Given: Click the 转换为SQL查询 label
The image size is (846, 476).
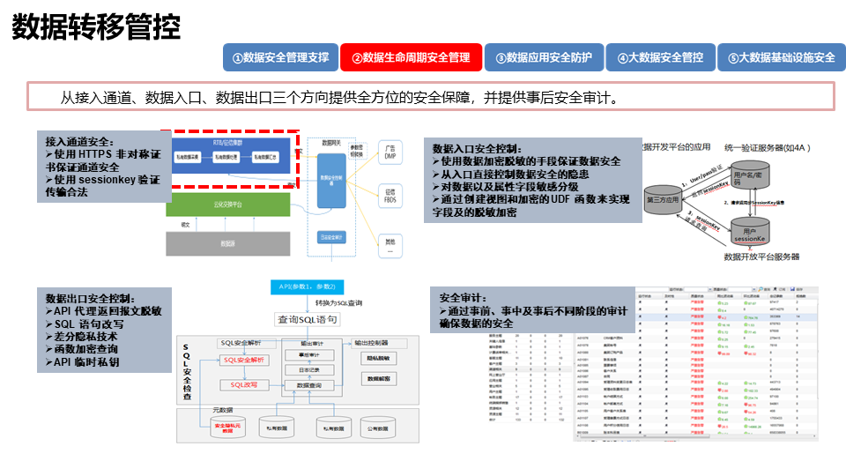Looking at the screenshot, I should click(338, 302).
